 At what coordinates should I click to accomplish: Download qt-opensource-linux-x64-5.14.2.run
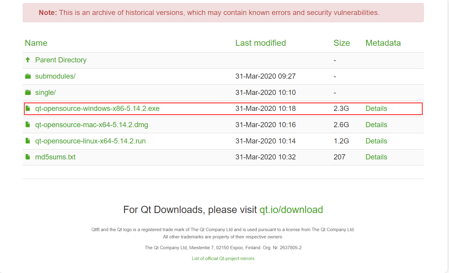click(x=90, y=141)
